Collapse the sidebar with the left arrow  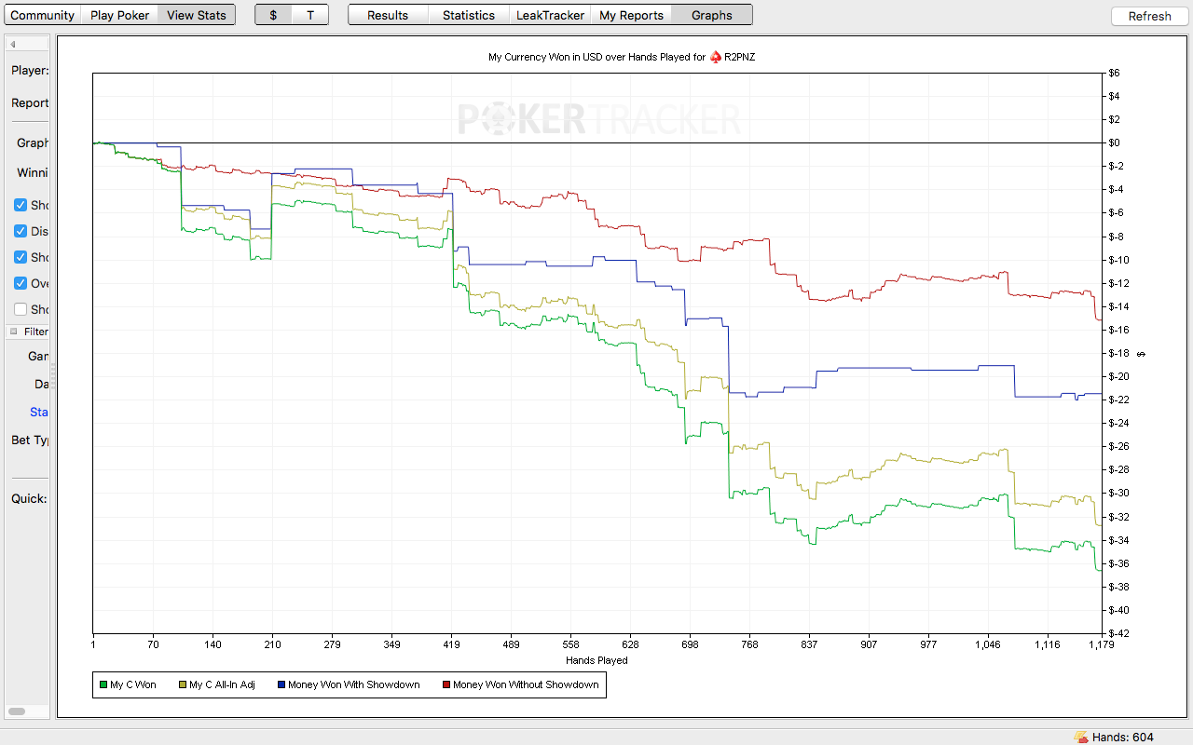13,44
